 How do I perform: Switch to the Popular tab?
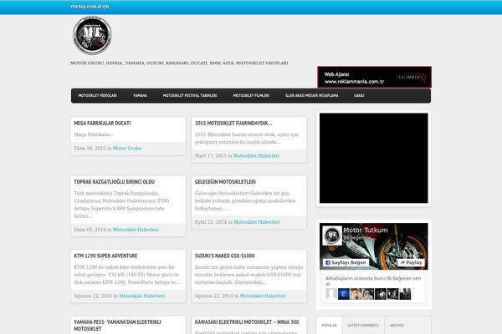point(329,326)
